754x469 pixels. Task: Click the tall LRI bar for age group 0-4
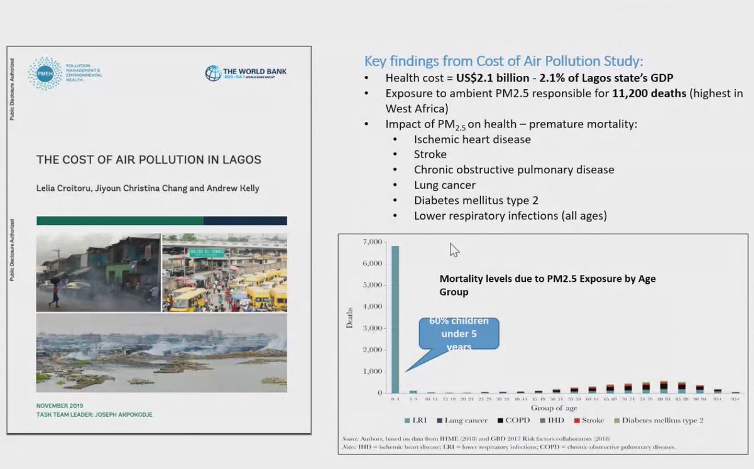tap(395, 319)
